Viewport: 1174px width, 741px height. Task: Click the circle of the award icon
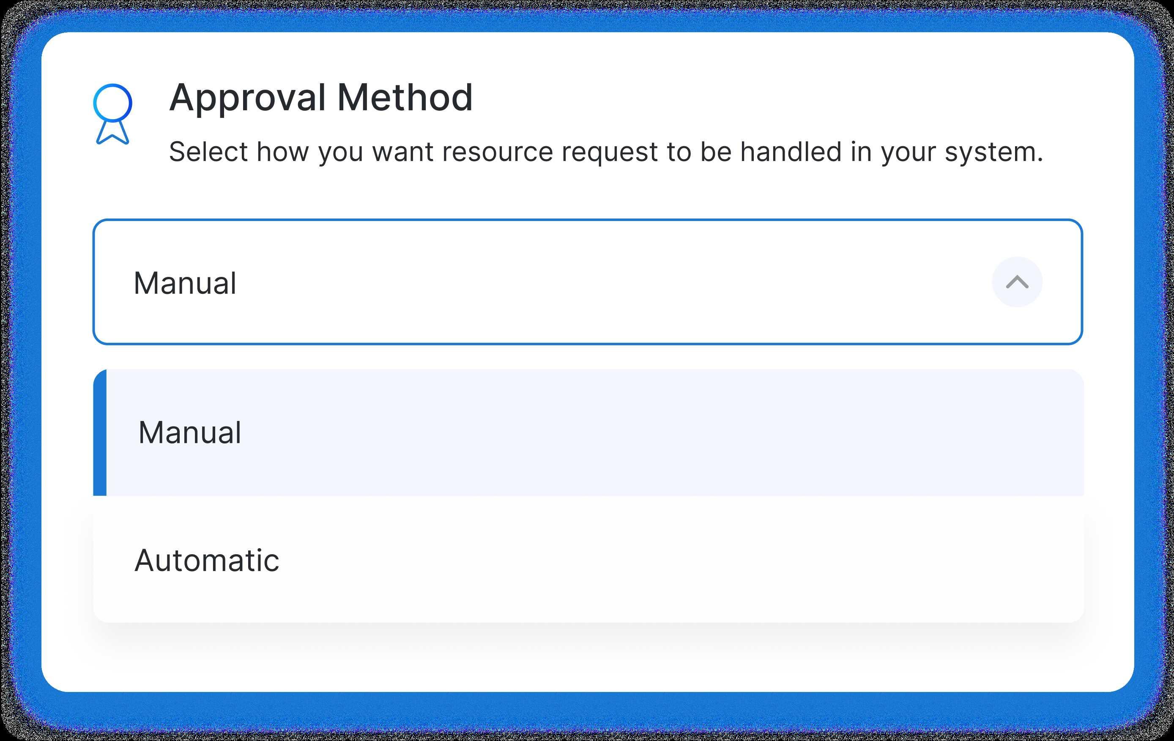(x=112, y=102)
